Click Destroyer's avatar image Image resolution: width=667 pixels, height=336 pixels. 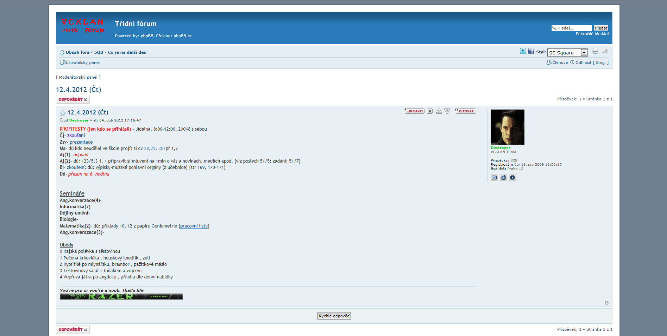(x=508, y=127)
